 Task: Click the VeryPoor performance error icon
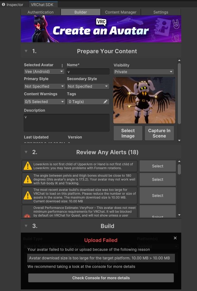27,216
